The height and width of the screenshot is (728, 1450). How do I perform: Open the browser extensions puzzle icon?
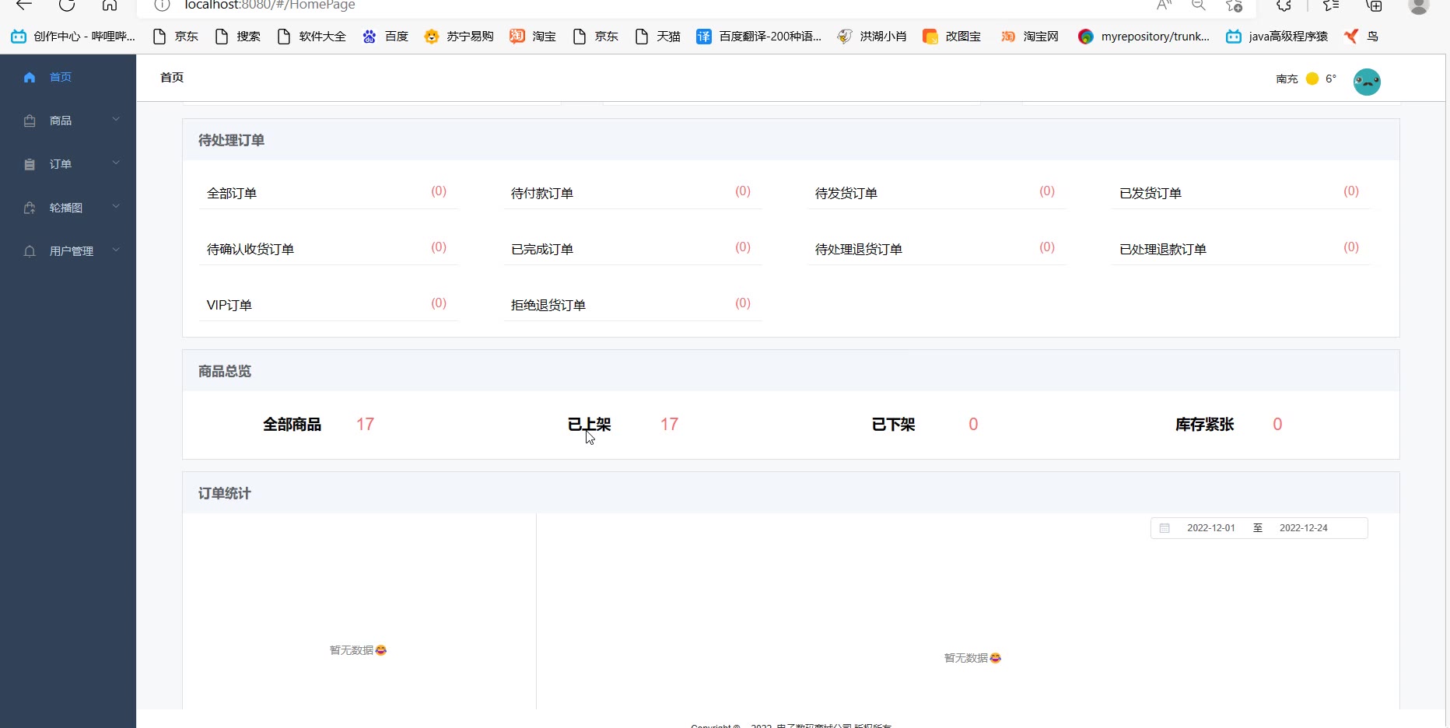coord(1284,5)
